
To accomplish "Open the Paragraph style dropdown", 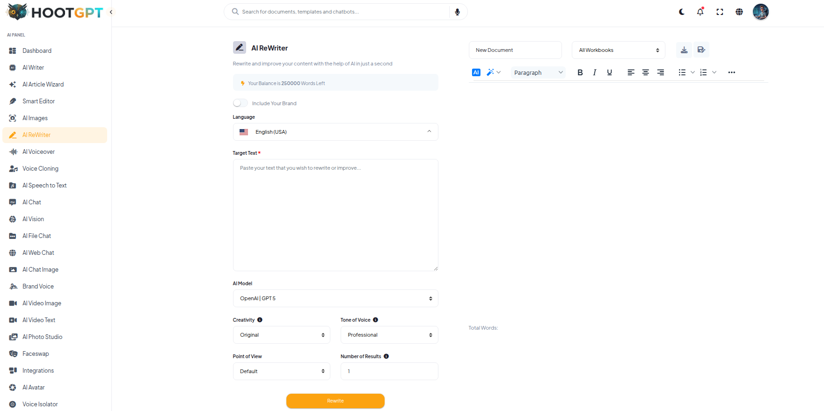I will click(x=538, y=72).
